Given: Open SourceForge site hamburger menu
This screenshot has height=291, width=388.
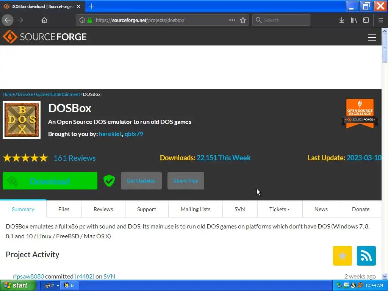Looking at the screenshot, I should click(x=372, y=38).
